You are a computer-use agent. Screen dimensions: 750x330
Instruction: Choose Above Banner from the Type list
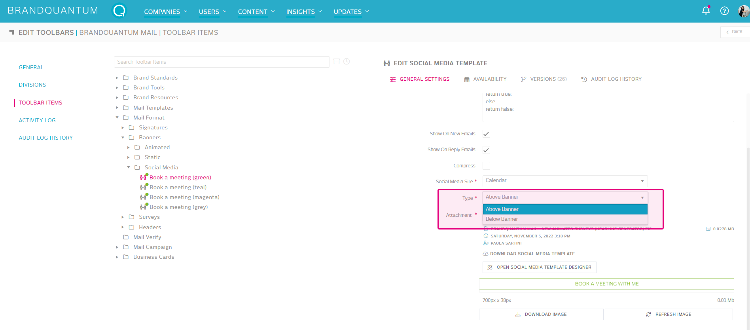(565, 209)
